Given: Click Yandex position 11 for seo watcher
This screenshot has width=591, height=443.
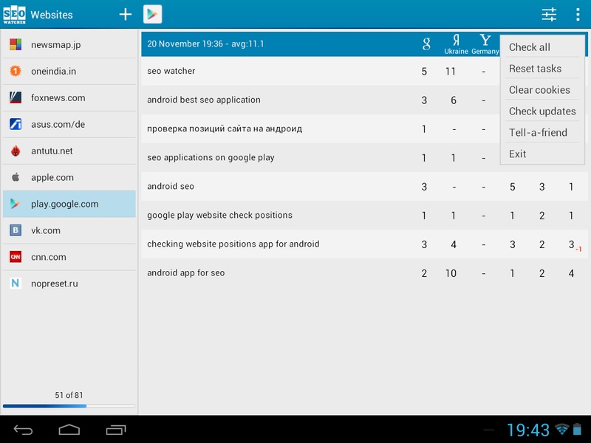Looking at the screenshot, I should pos(451,71).
